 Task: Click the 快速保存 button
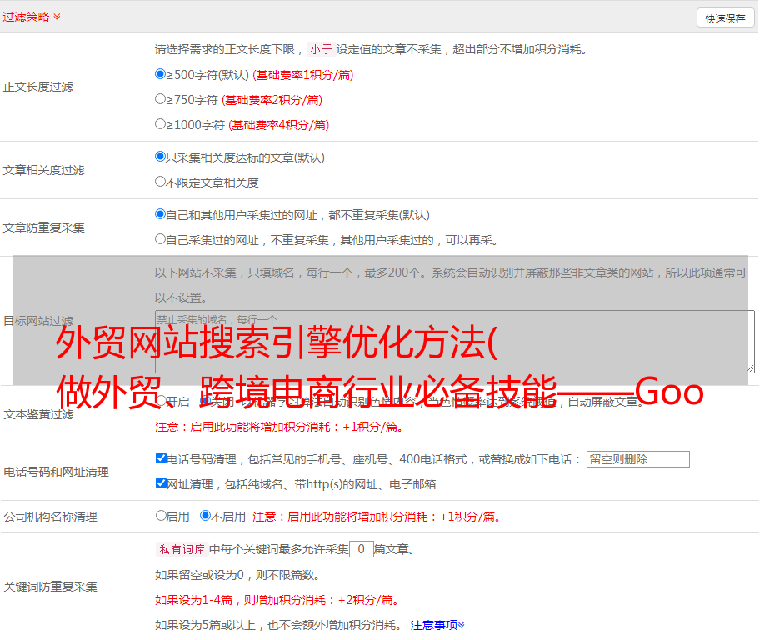click(x=725, y=18)
